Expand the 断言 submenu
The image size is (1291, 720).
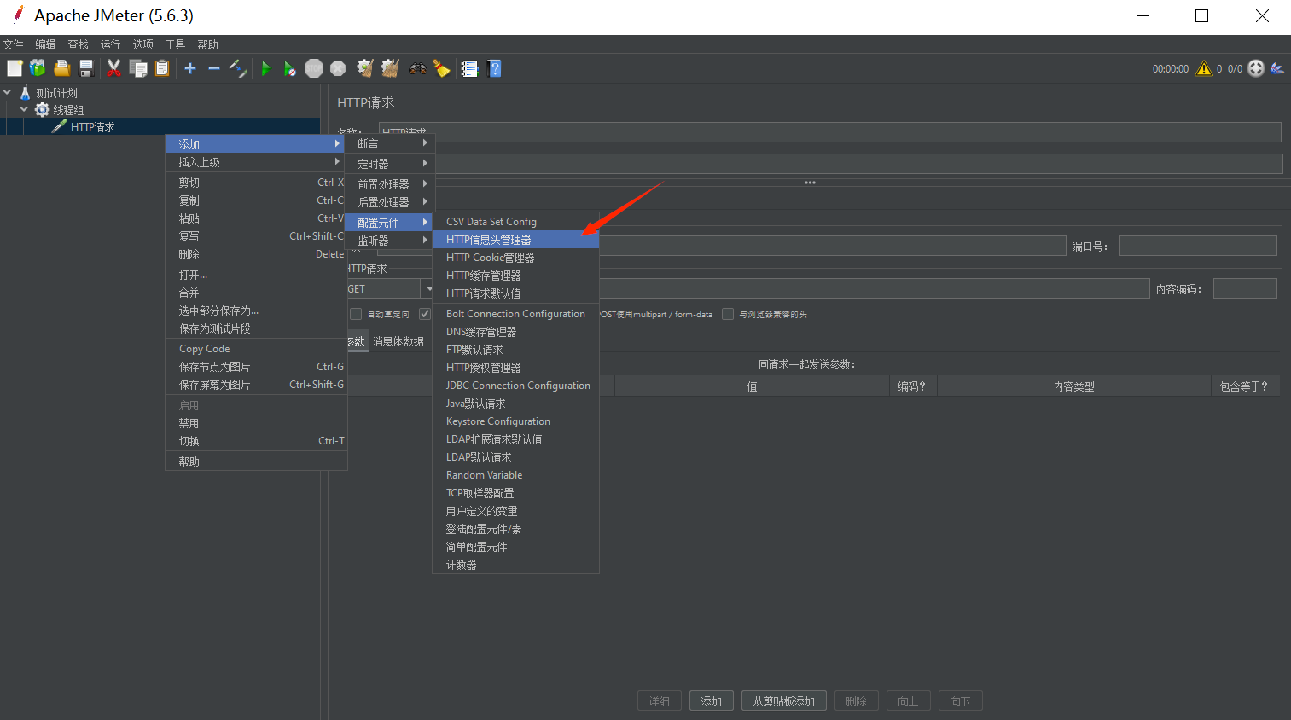[x=390, y=143]
